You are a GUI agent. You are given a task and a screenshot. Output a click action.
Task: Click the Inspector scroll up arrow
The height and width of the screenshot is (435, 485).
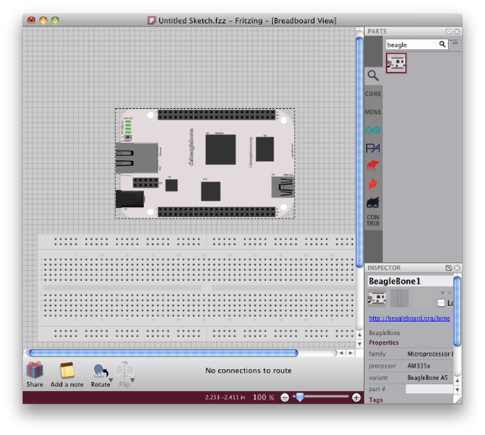pos(457,381)
